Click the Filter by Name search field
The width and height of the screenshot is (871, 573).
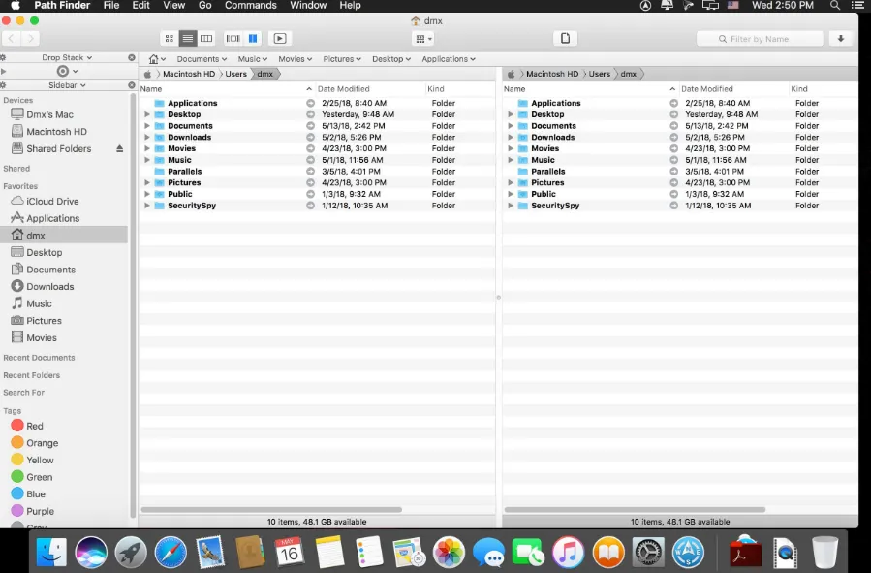click(x=760, y=39)
